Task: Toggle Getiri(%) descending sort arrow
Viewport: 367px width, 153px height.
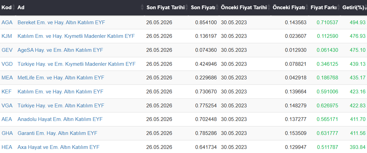Action: [x=365, y=9]
